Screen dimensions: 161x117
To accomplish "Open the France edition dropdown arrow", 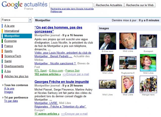I will tap(30, 20).
